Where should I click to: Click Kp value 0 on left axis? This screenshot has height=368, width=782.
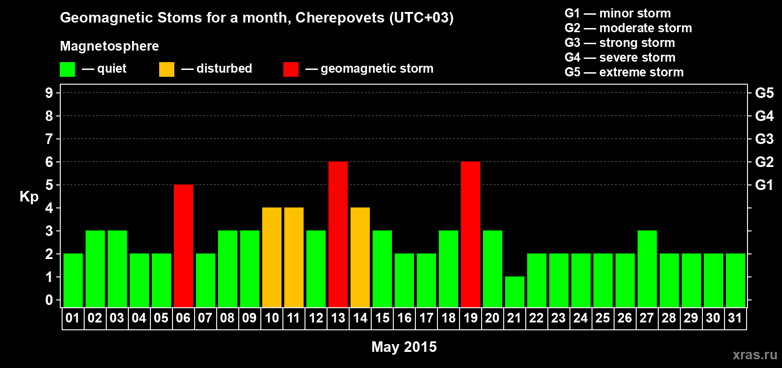49,300
